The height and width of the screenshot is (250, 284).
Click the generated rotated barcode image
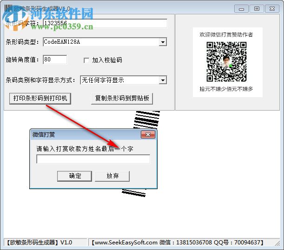[x=147, y=119]
